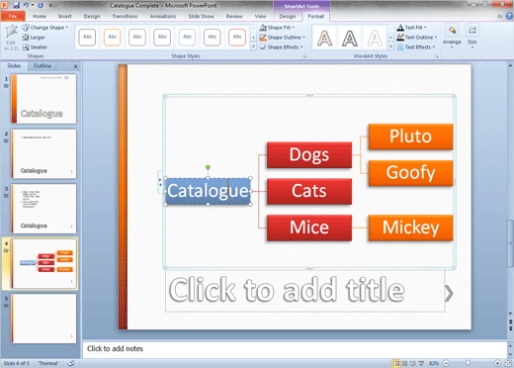
Task: Open the Text Fill dropdown
Action: pyautogui.click(x=411, y=28)
